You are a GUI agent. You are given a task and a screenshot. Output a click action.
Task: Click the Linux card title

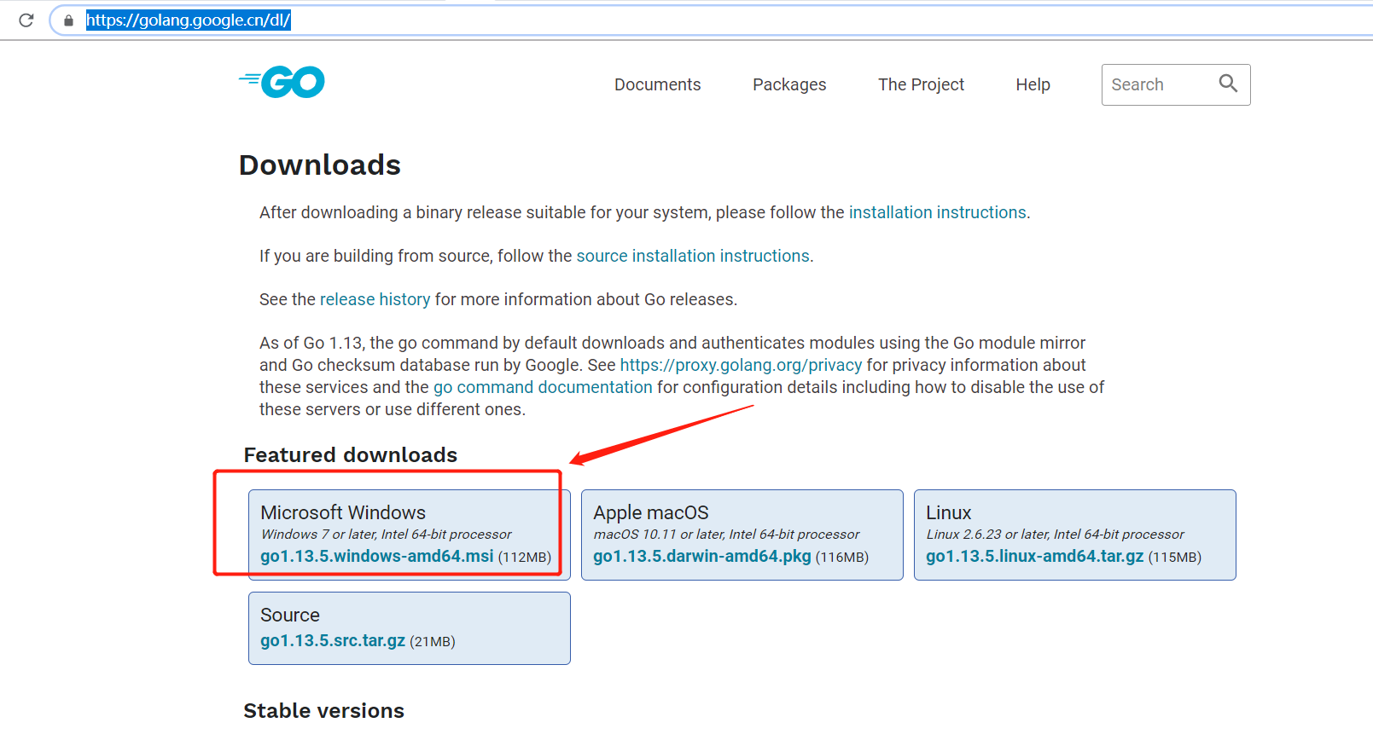[x=949, y=512]
